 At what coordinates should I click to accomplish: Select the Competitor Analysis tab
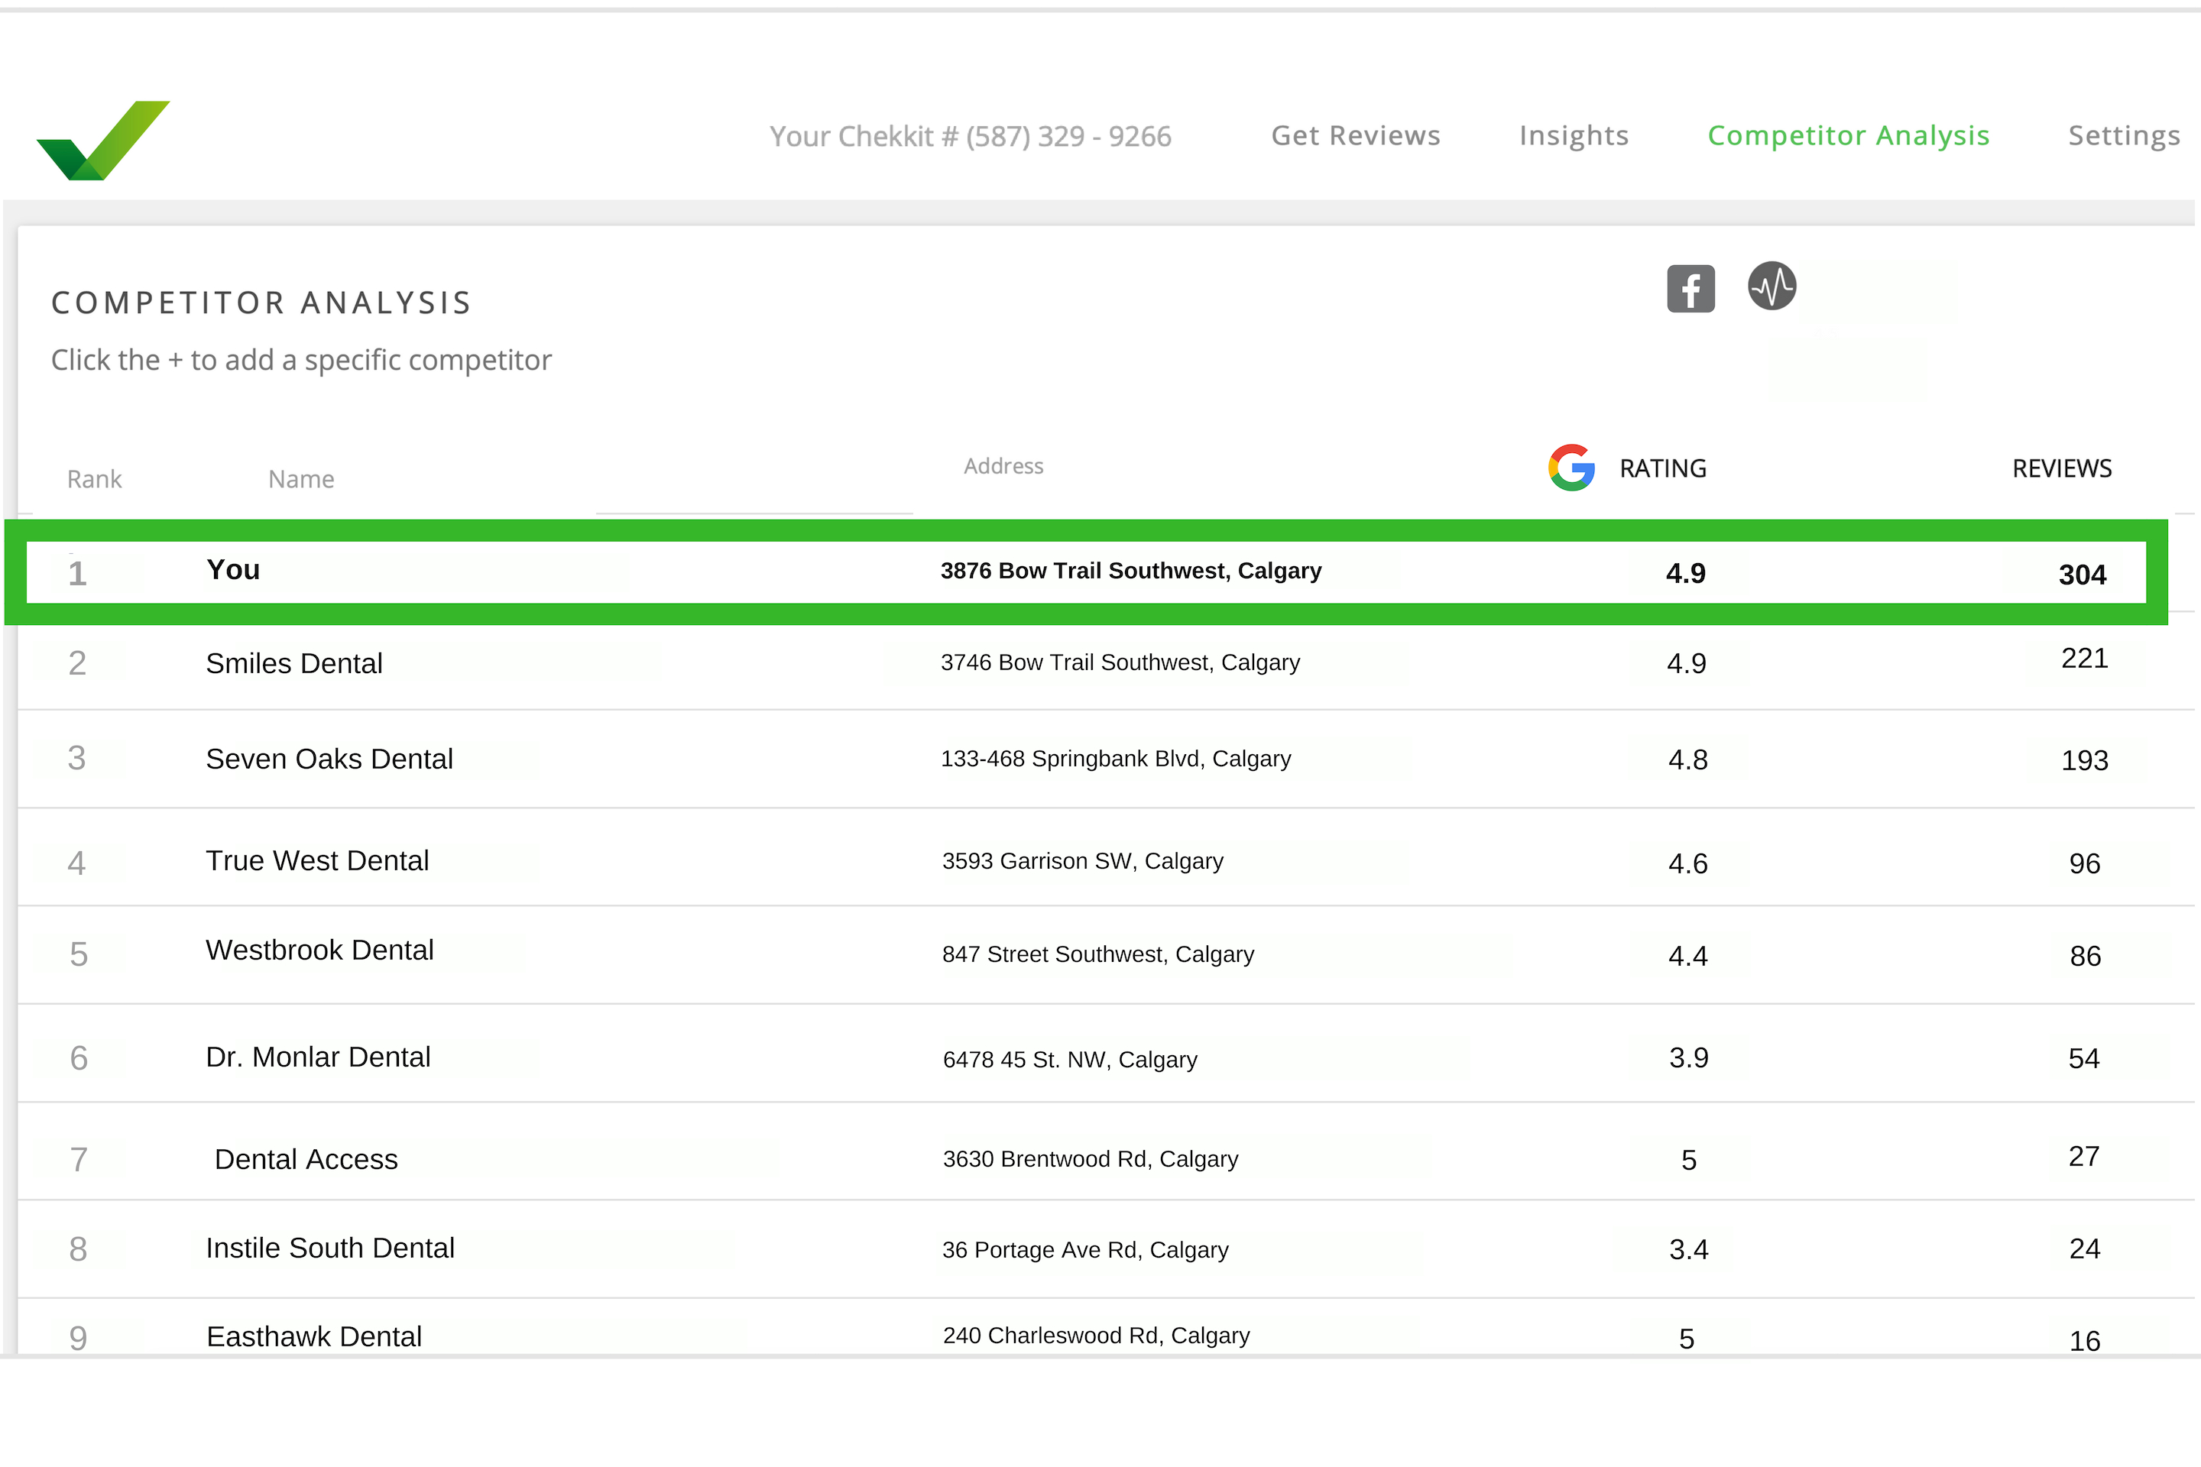[x=1848, y=136]
